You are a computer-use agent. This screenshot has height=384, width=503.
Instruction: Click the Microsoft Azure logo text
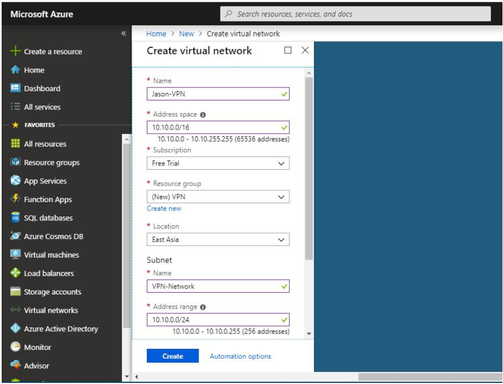point(42,14)
